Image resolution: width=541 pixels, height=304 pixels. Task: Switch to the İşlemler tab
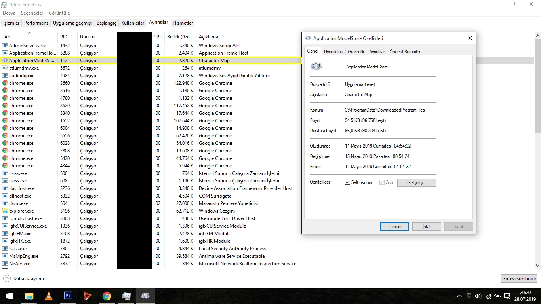(11, 23)
